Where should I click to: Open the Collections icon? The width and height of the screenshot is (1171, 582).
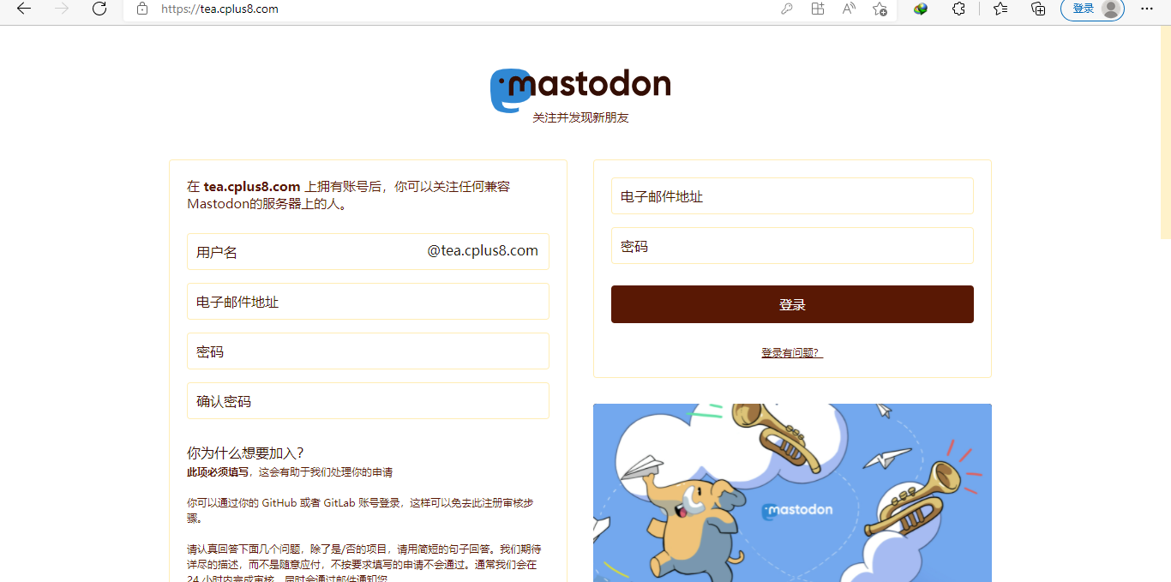click(1038, 9)
